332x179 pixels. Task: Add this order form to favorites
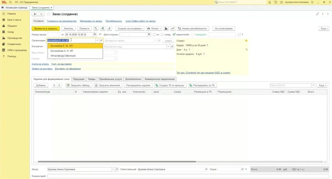[49, 14]
